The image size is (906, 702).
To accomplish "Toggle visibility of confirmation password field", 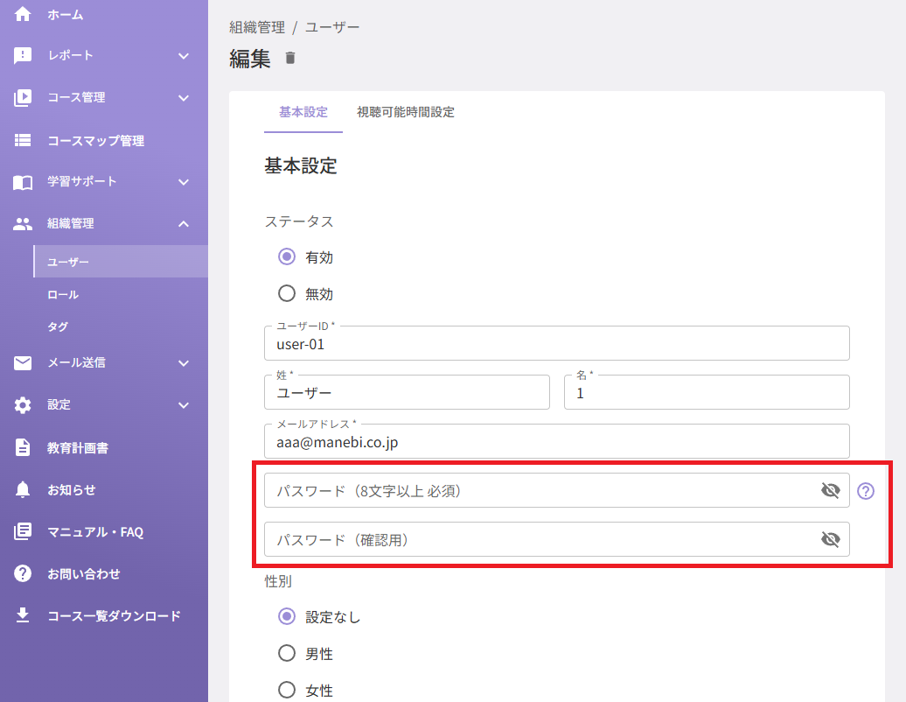I will [x=830, y=539].
